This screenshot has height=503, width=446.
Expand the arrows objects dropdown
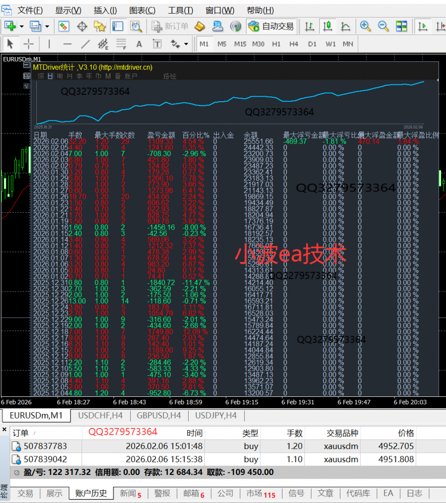pyautogui.click(x=186, y=44)
